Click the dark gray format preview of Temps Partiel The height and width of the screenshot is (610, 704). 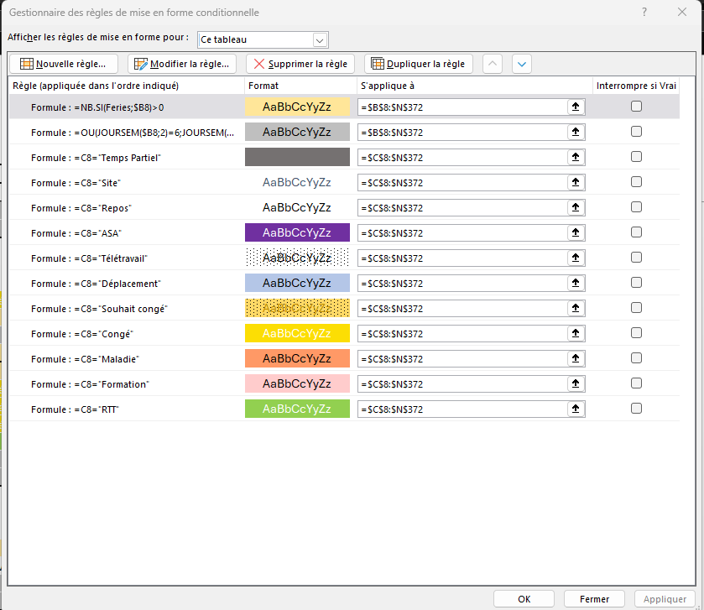coord(297,157)
